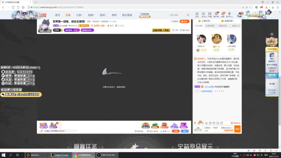The width and height of the screenshot is (281, 158).
Task: Send the chat with the 发送 button
Action: 237,129
